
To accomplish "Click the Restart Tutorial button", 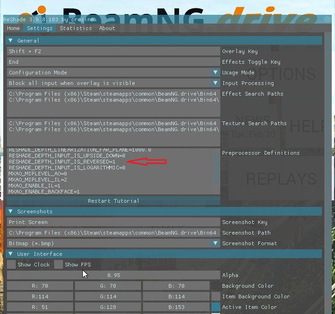I will [x=113, y=201].
